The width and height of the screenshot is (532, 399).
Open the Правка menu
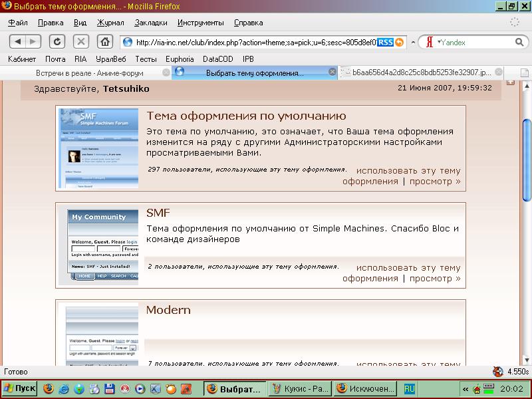coord(51,23)
